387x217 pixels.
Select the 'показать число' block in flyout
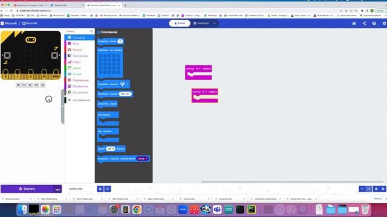[x=110, y=42]
